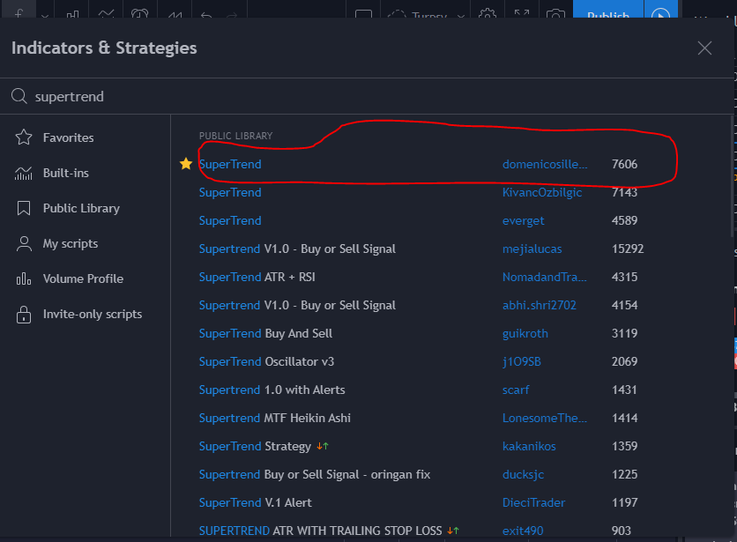Open author profile NomadandTra...
This screenshot has height=542, width=737.
[x=544, y=277]
